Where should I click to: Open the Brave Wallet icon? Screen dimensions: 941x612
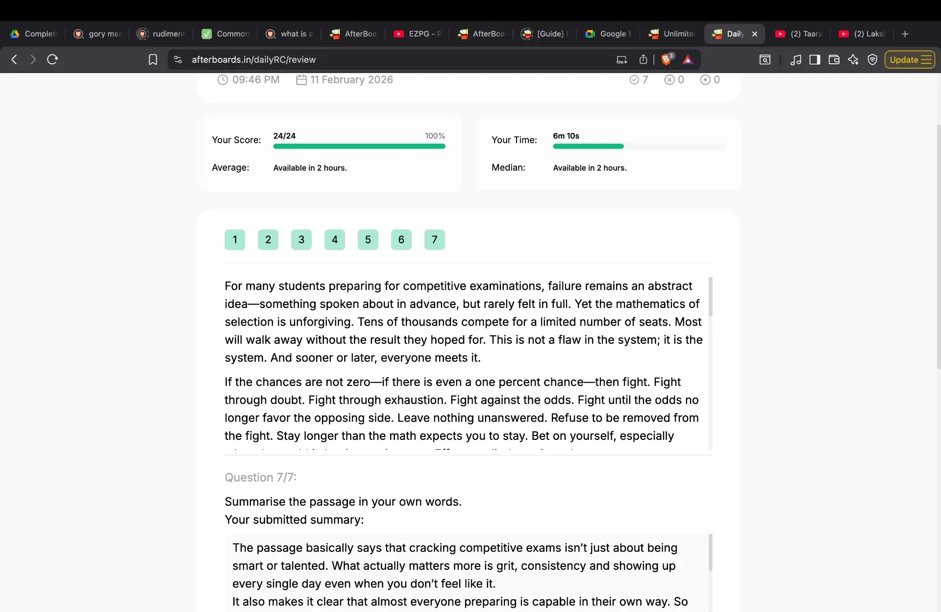point(834,60)
